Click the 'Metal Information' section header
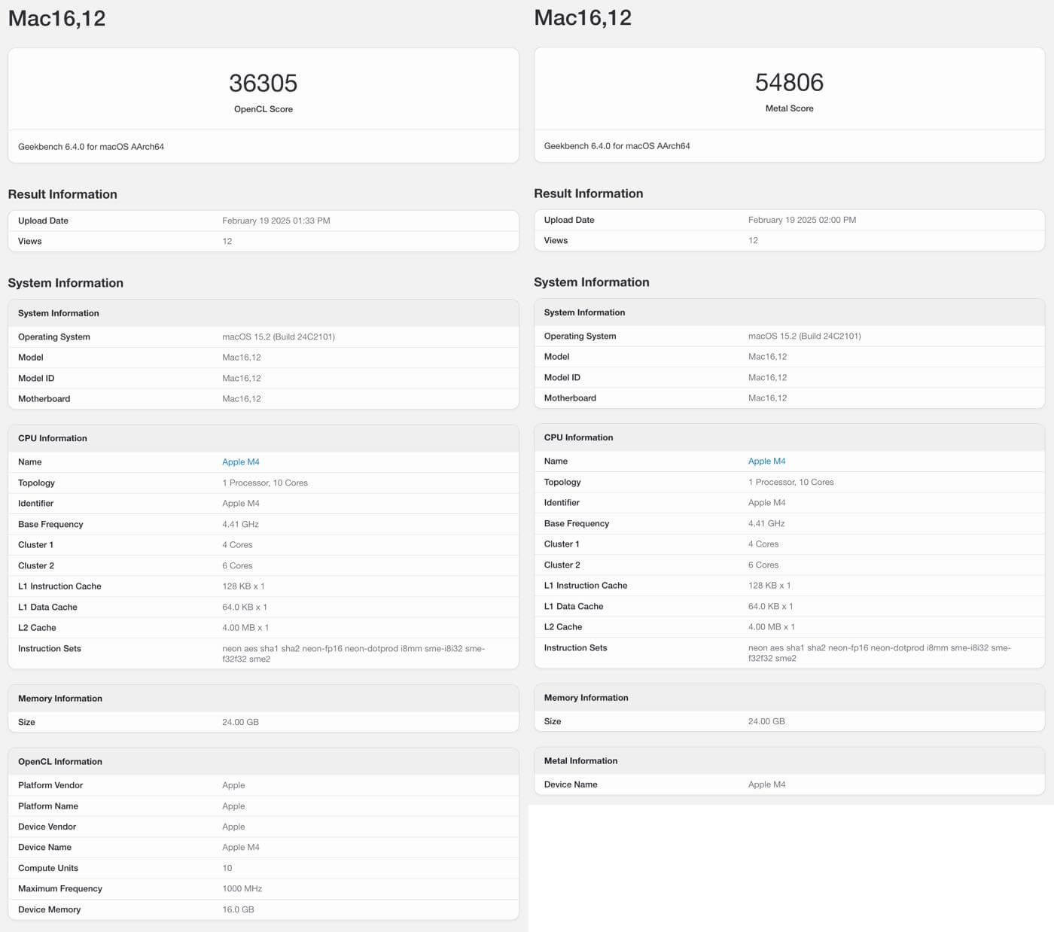Viewport: 1054px width, 932px height. [x=580, y=761]
